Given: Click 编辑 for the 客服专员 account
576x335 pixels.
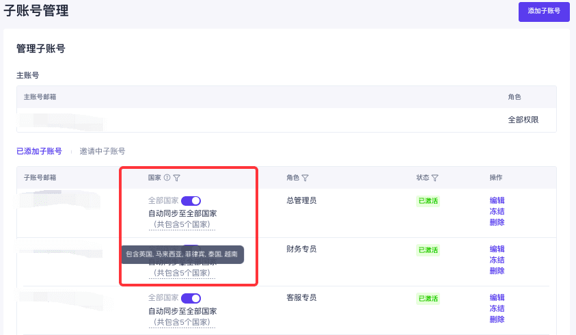Looking at the screenshot, I should click(x=497, y=297).
